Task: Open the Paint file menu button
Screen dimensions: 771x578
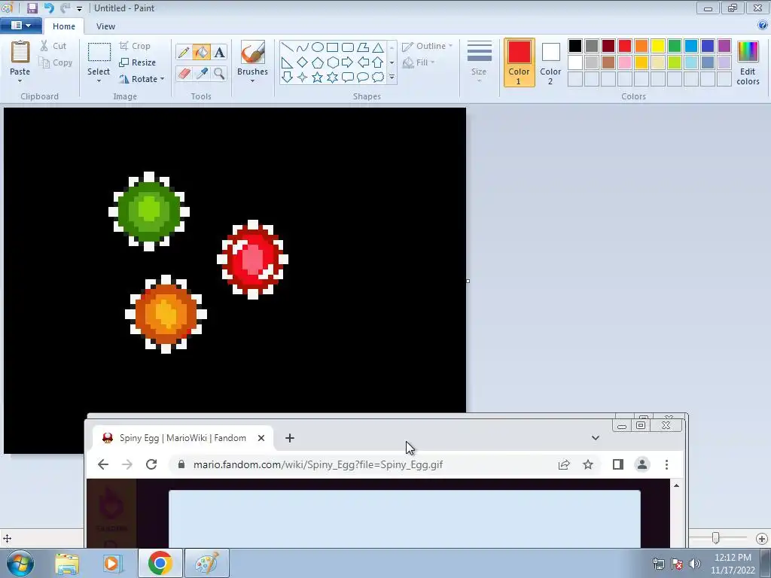Action: (x=20, y=26)
